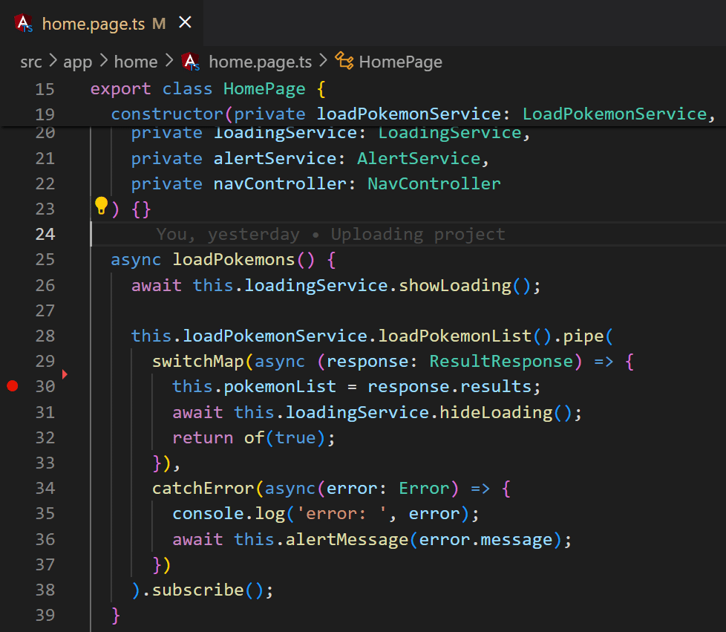Click the red debug arrow marker near line 29
The height and width of the screenshot is (632, 726).
[65, 374]
